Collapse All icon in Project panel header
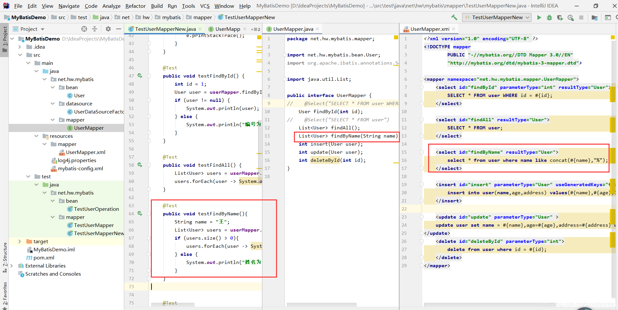This screenshot has height=310, width=618. tap(95, 29)
